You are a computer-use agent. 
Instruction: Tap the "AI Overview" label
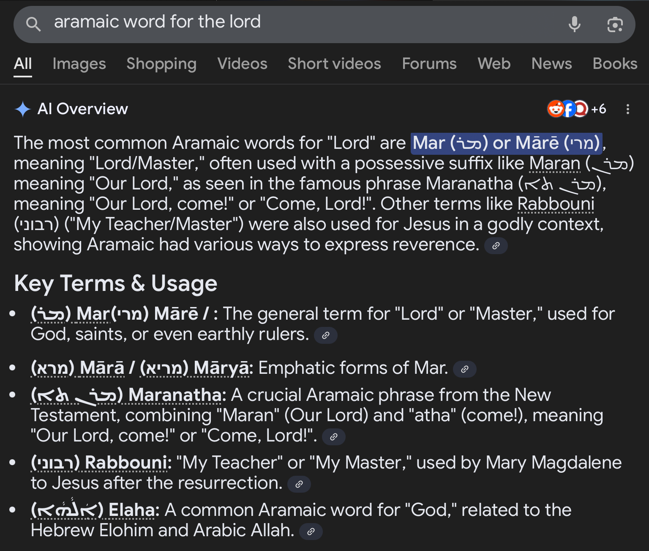coord(83,109)
